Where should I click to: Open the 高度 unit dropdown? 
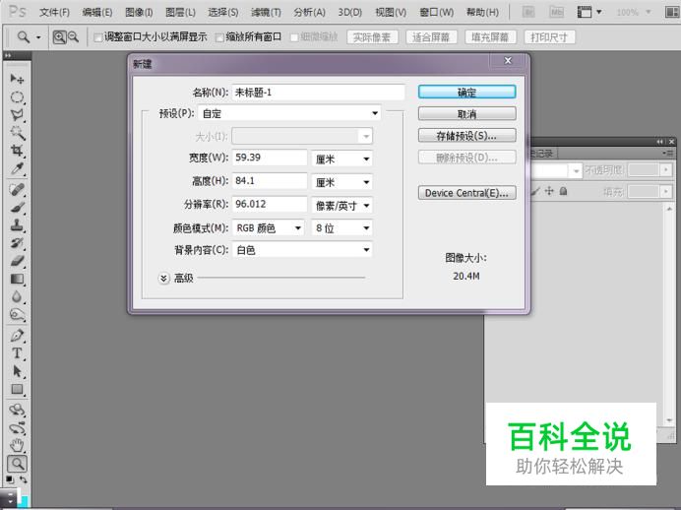click(341, 182)
